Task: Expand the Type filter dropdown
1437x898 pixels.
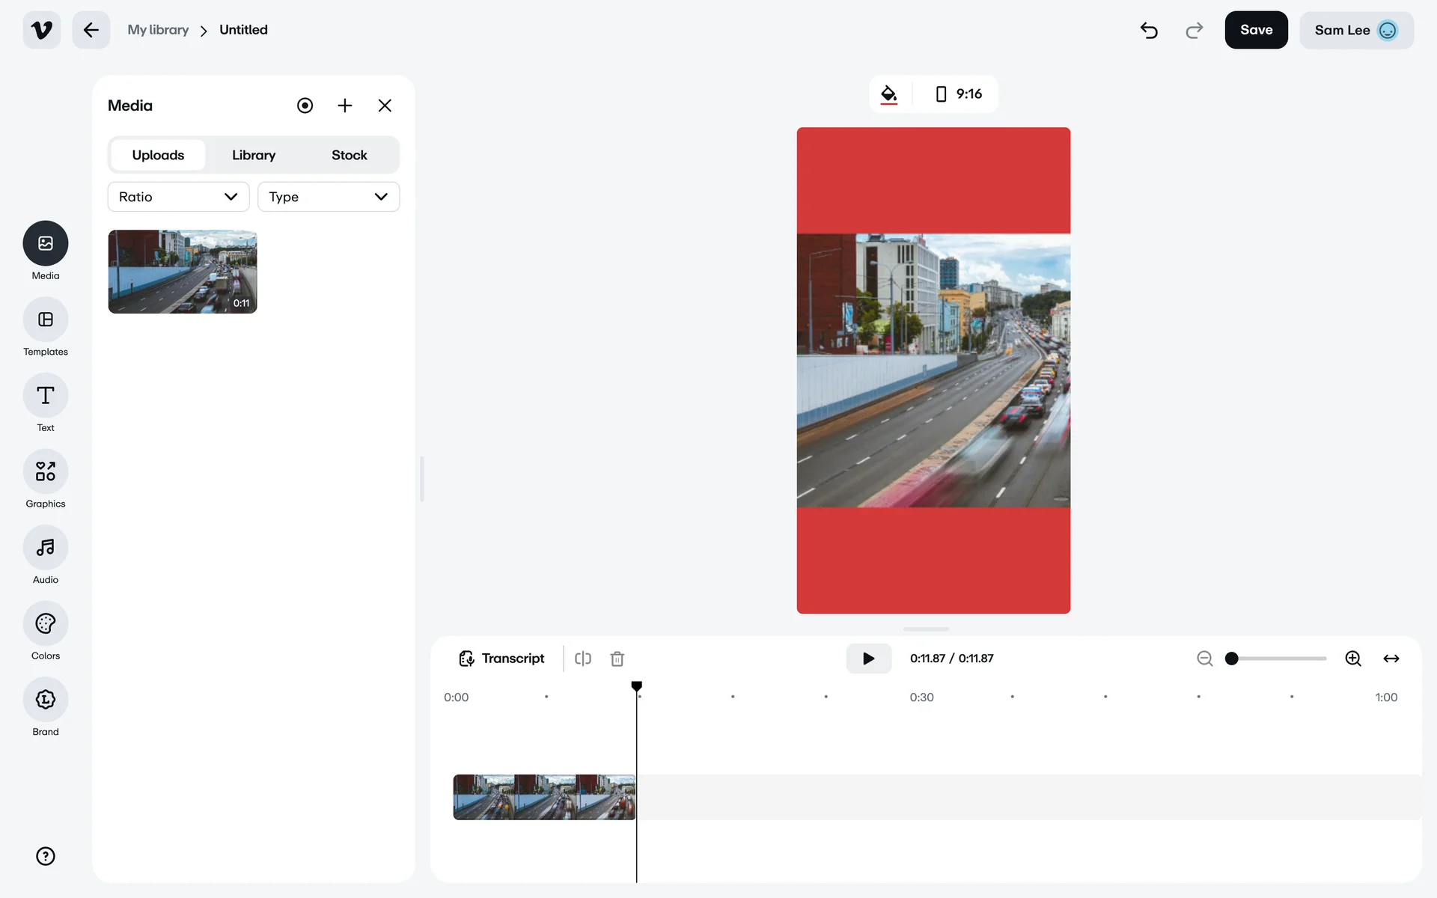Action: tap(328, 197)
